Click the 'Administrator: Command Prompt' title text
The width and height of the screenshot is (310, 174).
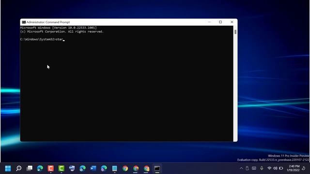48,22
